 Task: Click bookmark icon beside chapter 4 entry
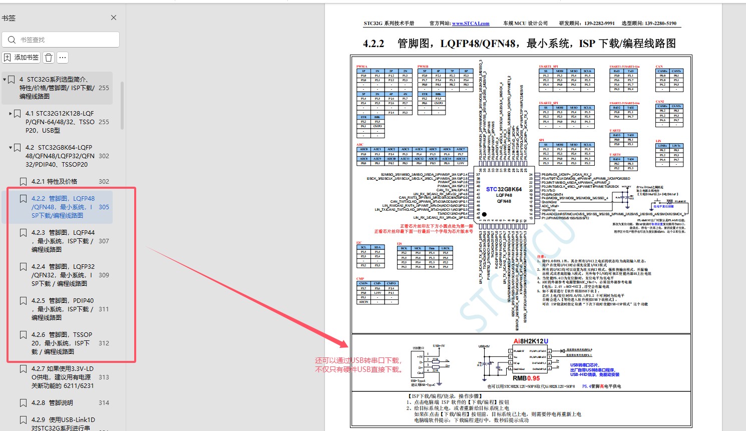click(x=11, y=80)
